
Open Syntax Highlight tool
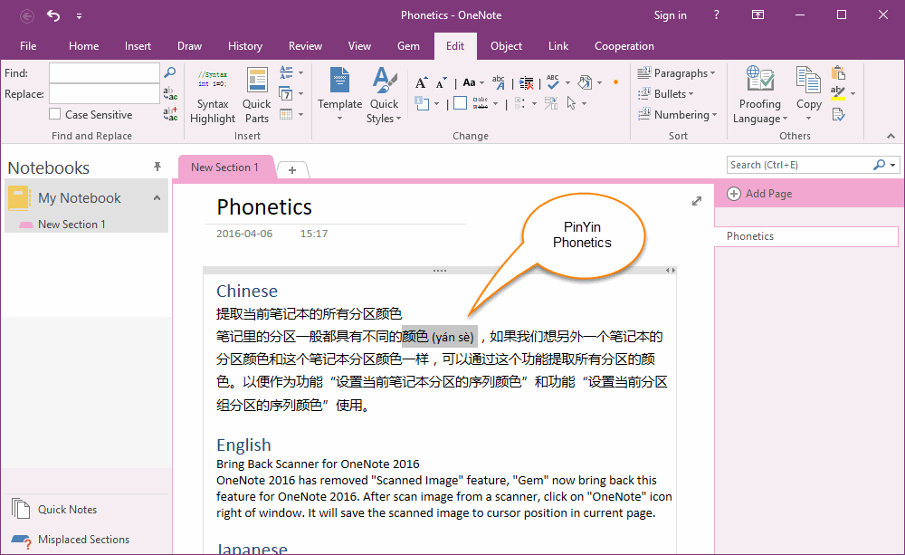(x=213, y=96)
